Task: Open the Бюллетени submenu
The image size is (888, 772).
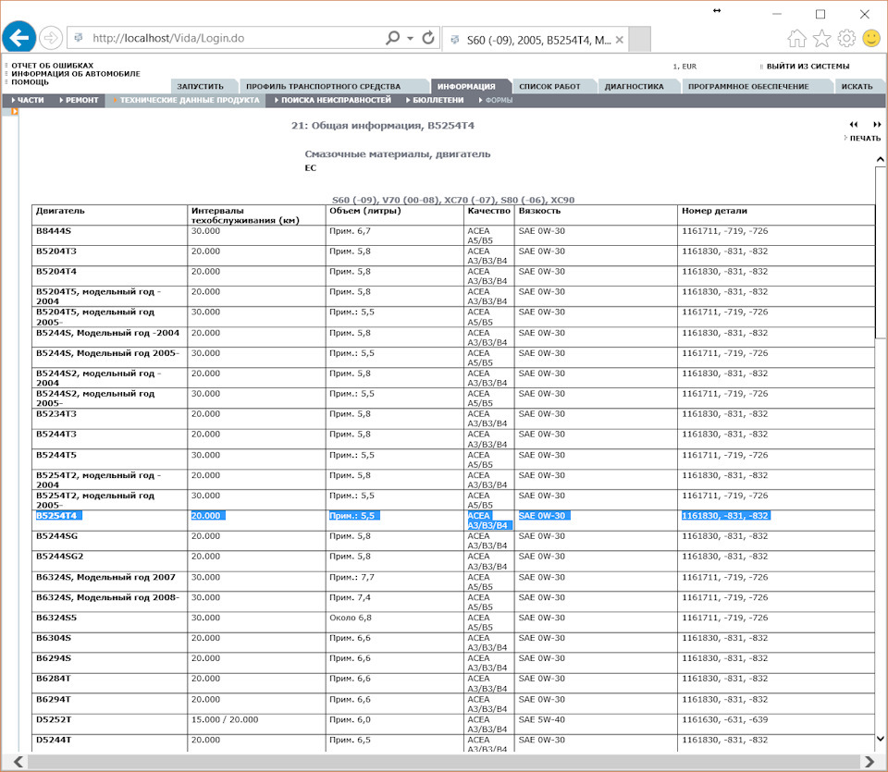Action: point(437,100)
